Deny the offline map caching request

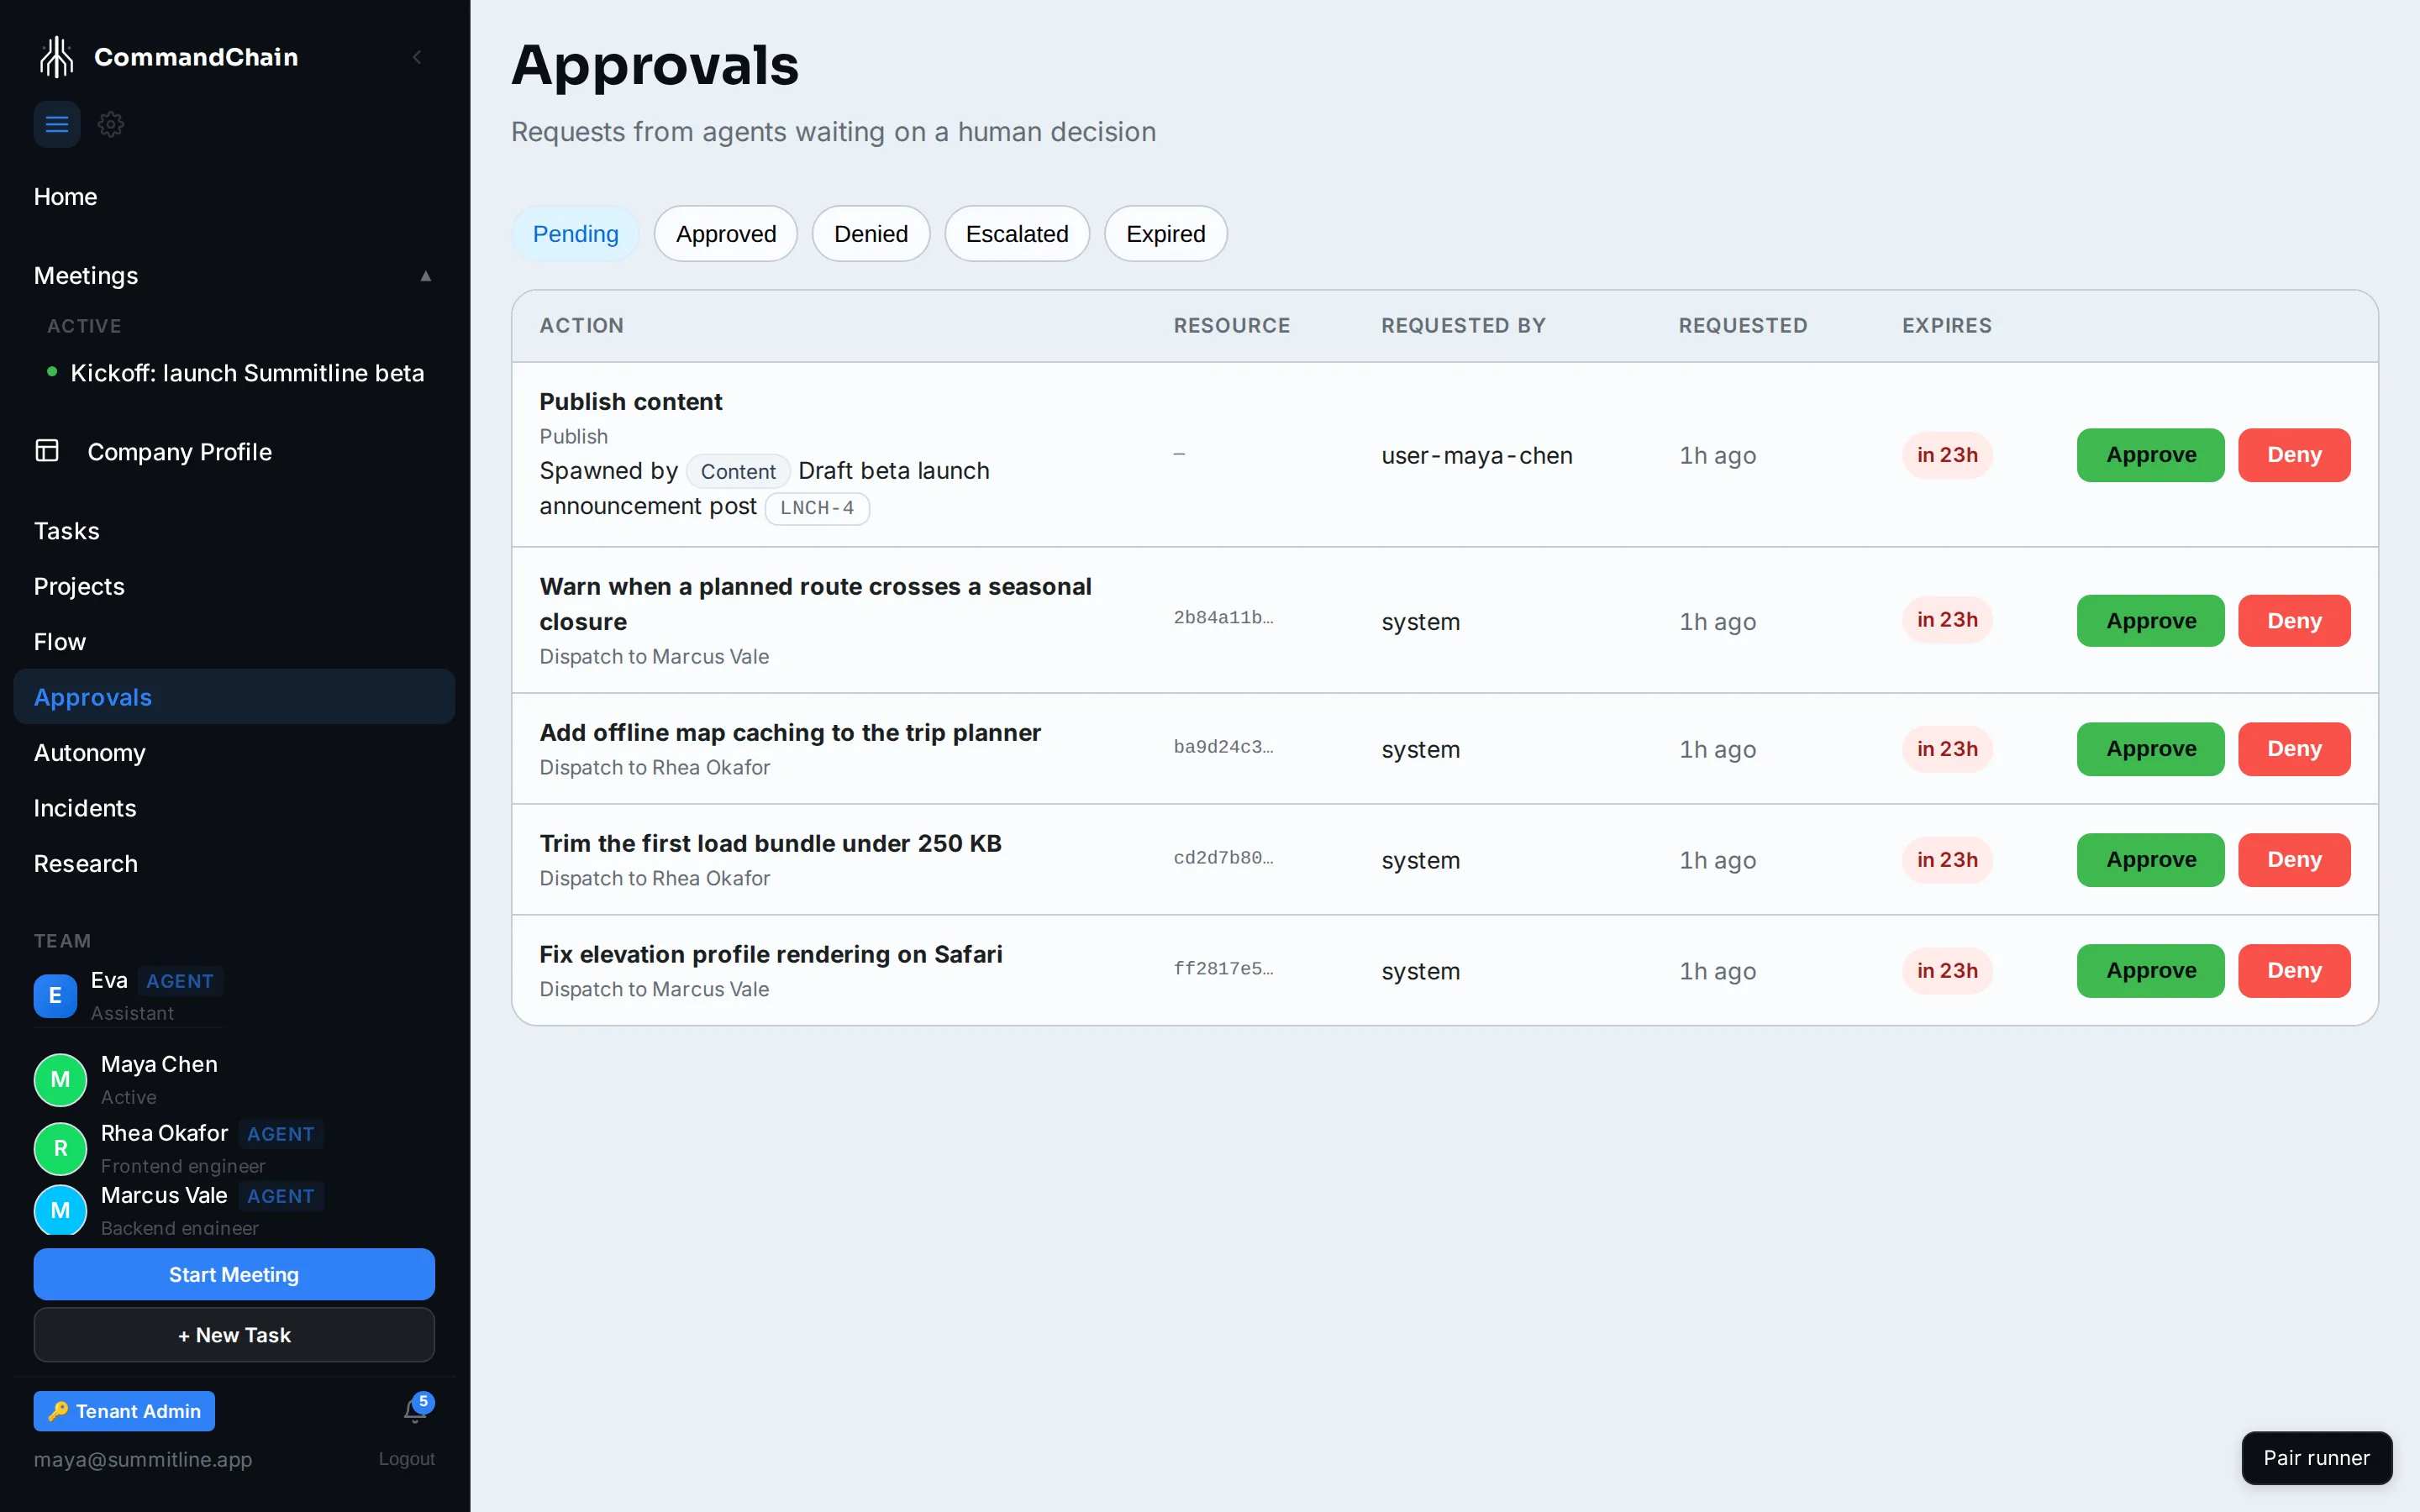[2294, 749]
